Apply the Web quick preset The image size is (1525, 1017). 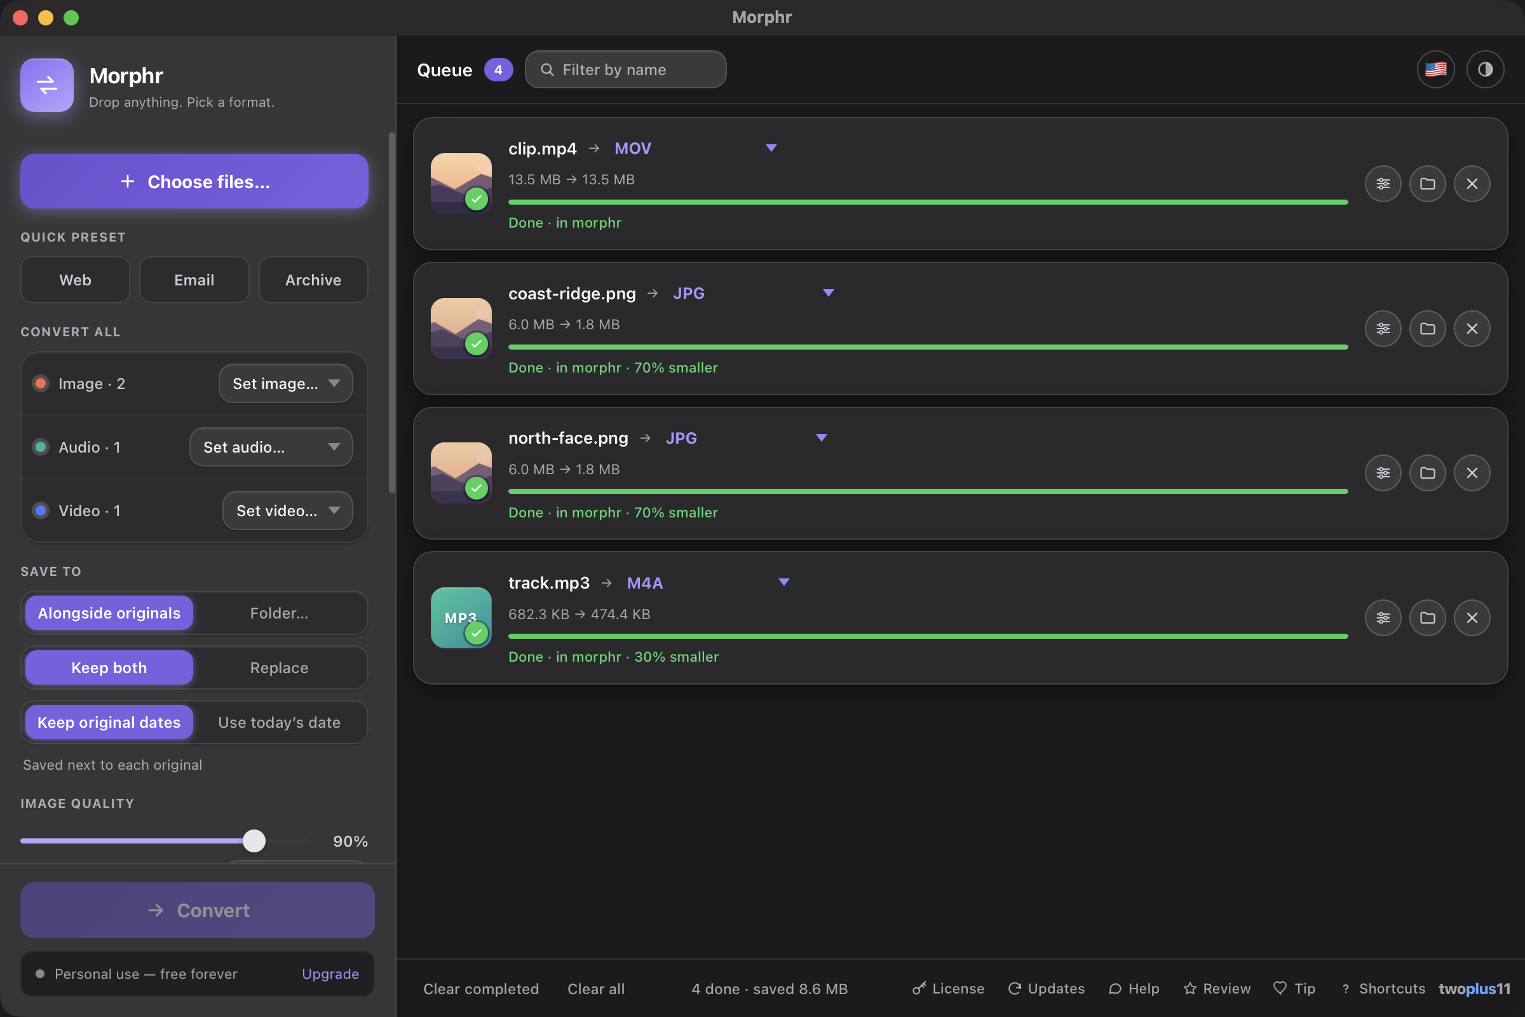(x=75, y=280)
